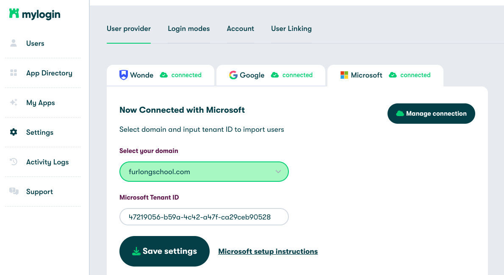The image size is (504, 275).
Task: Click the Users person icon
Action: click(14, 43)
